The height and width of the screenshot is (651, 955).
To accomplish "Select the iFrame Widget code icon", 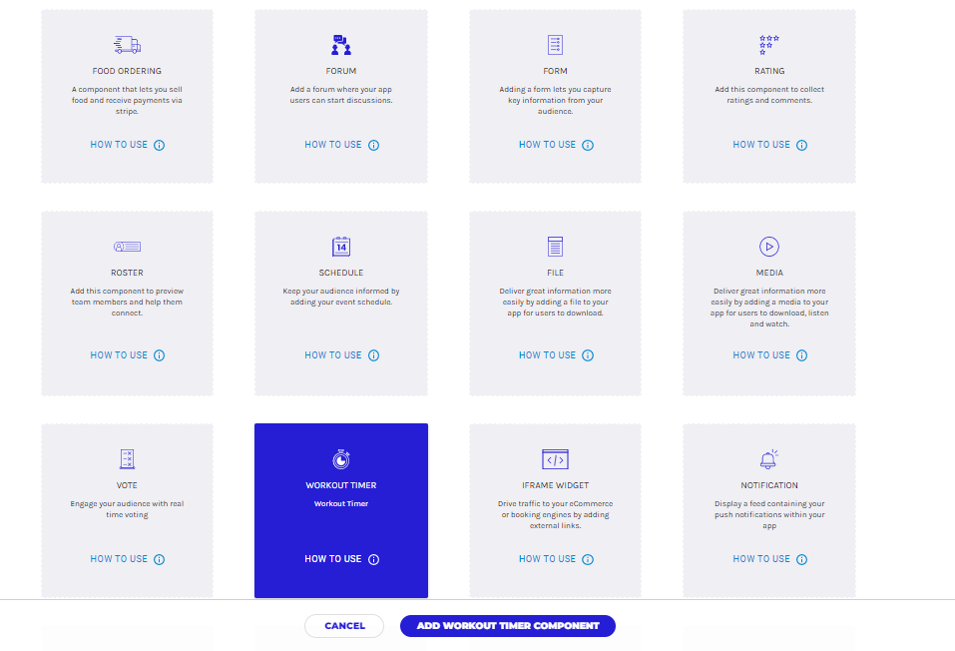I will pyautogui.click(x=555, y=459).
